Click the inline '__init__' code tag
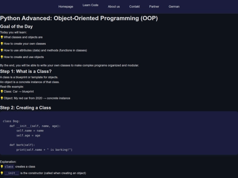This screenshot has height=178, width=238. pos(12,173)
